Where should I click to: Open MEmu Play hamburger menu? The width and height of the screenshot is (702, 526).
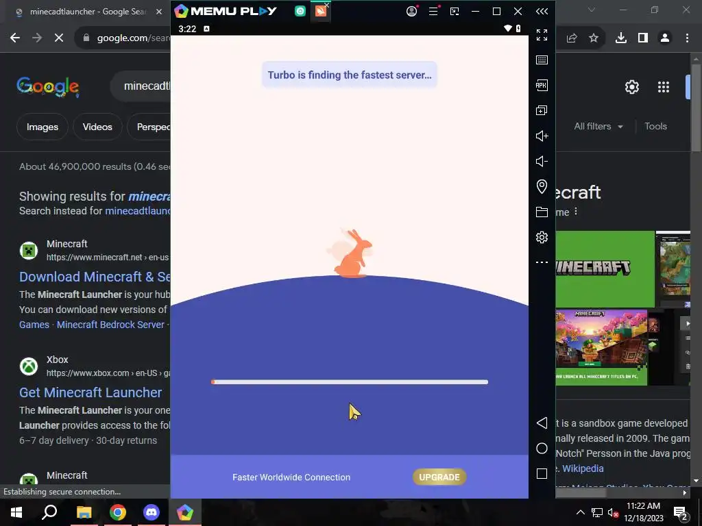[433, 11]
